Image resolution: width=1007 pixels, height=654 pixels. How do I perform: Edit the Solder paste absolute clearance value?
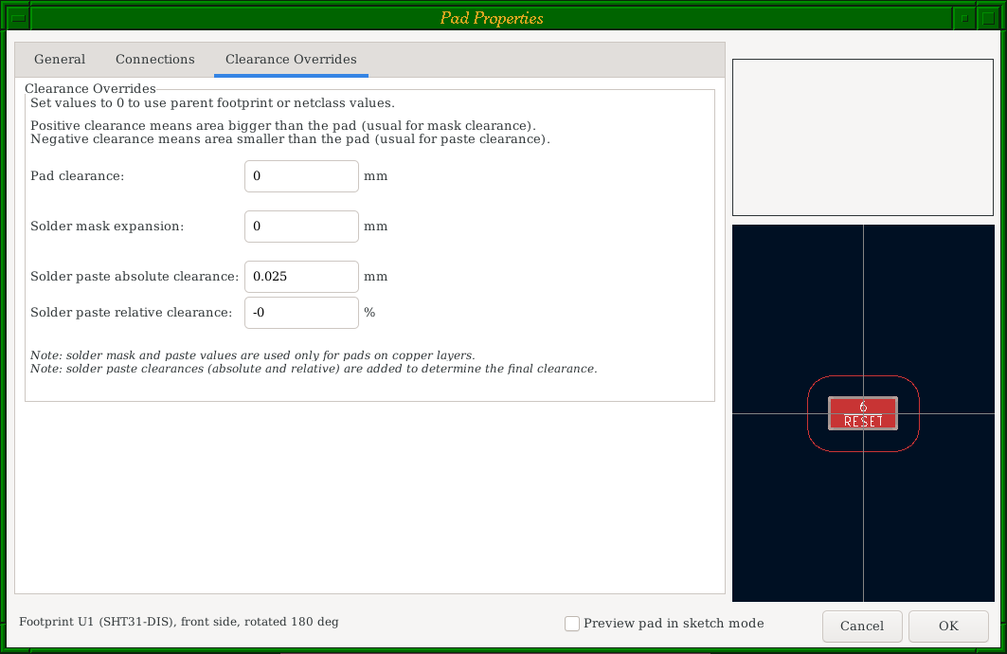pos(301,277)
